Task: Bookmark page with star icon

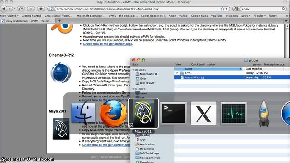Action: pyautogui.click(x=222, y=9)
